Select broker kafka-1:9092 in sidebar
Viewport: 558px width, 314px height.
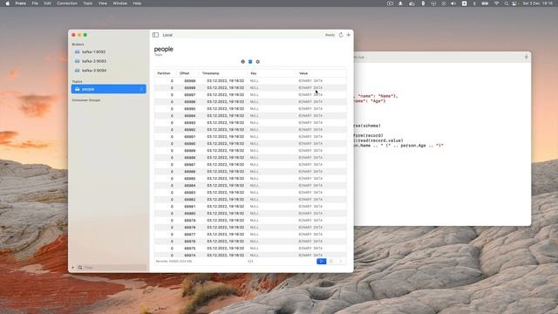click(108, 52)
